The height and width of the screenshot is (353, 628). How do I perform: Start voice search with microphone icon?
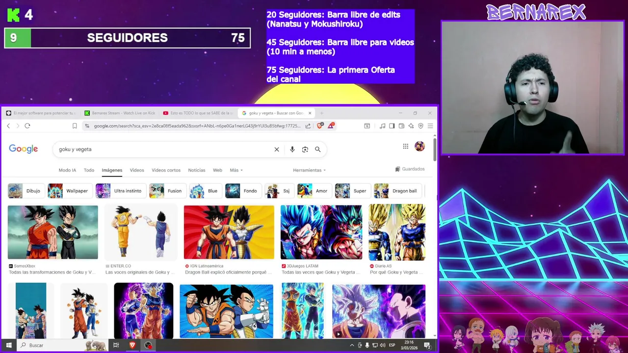(292, 150)
